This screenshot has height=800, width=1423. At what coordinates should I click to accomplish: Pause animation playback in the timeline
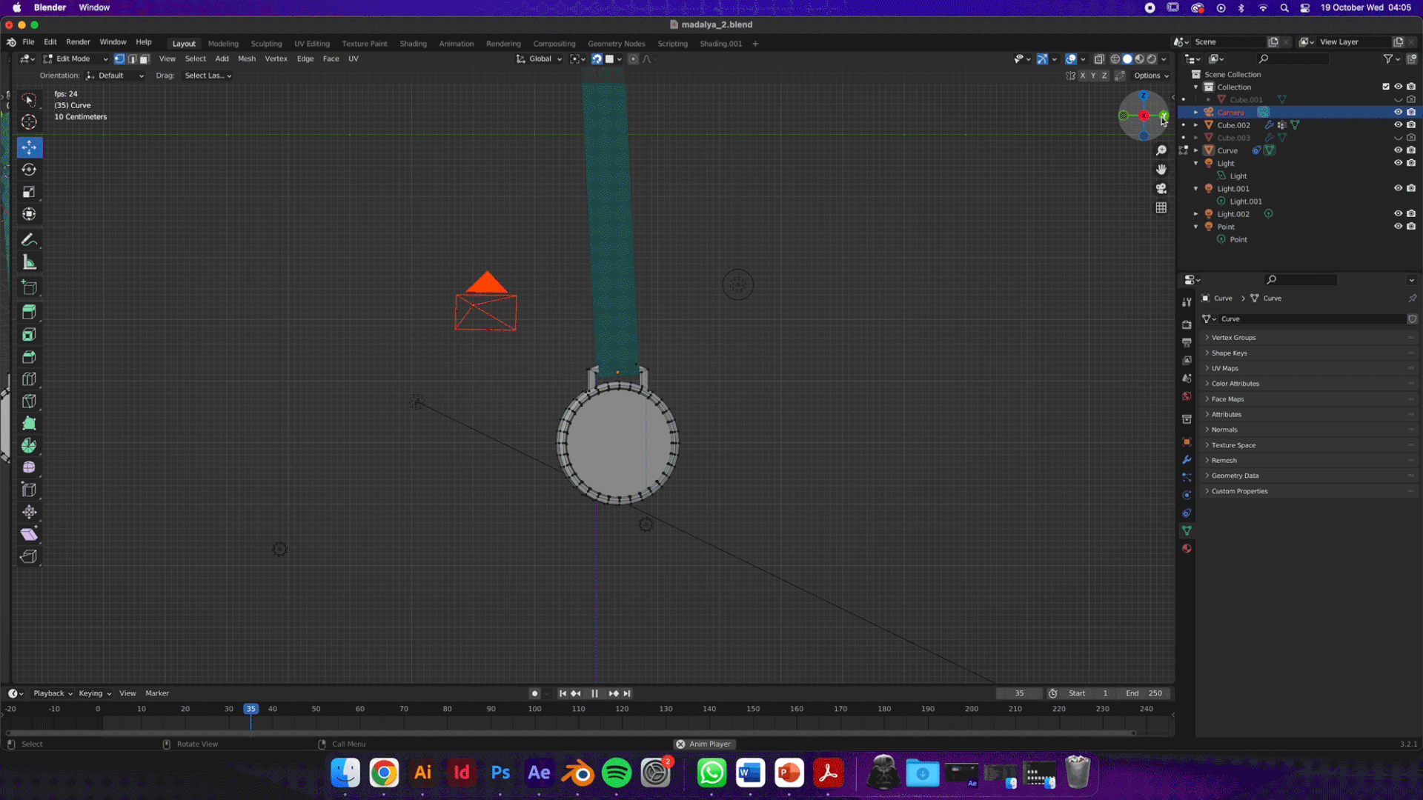click(594, 693)
